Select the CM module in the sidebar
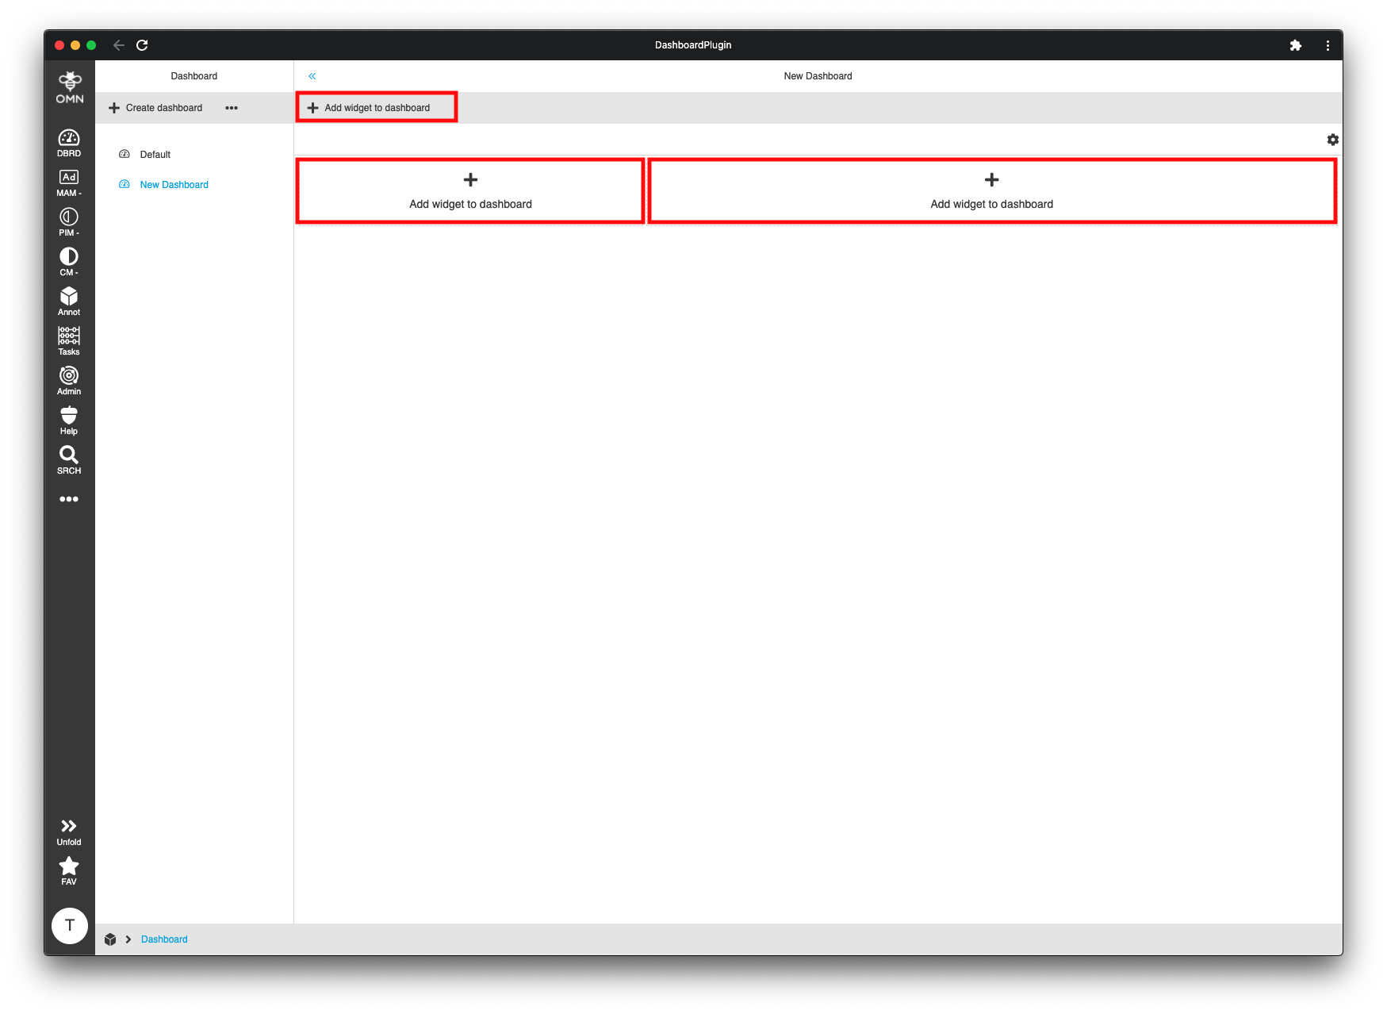The height and width of the screenshot is (1014, 1387). tap(69, 260)
